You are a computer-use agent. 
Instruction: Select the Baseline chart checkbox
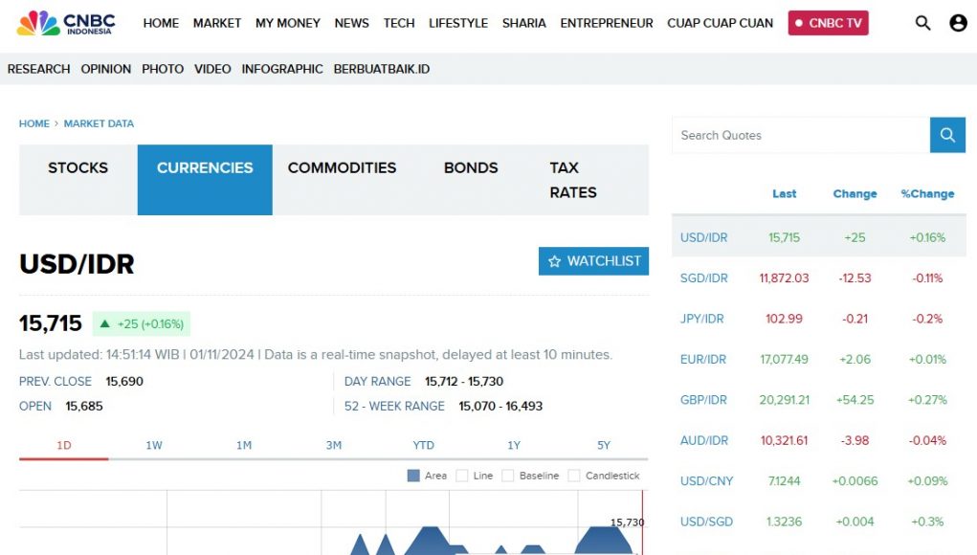508,476
